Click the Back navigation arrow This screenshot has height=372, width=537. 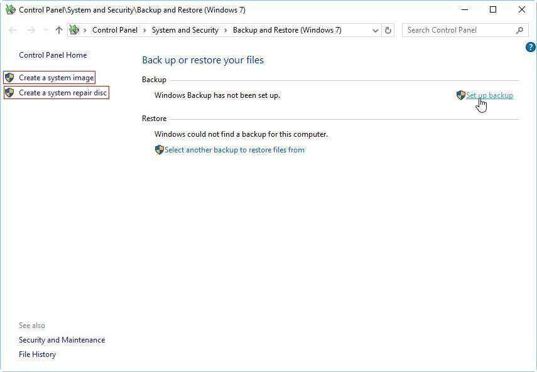click(13, 30)
